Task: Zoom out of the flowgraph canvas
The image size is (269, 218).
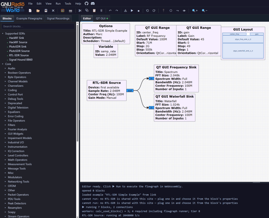Action: click(x=204, y=11)
